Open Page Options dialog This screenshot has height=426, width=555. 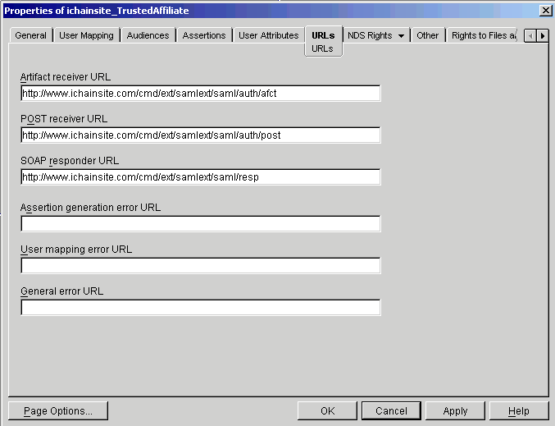[58, 410]
